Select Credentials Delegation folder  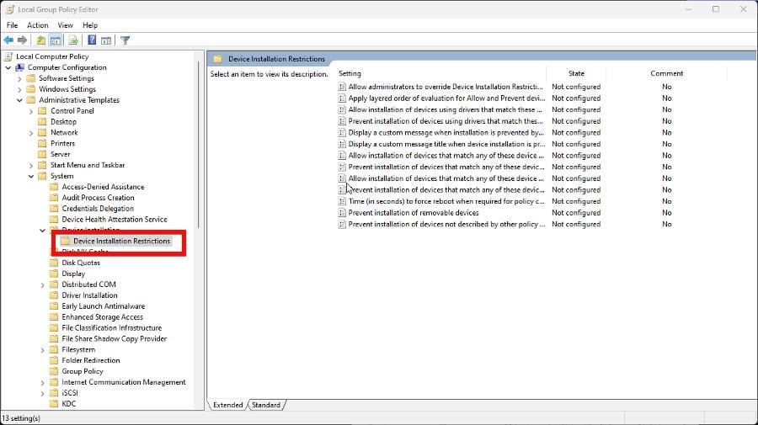click(98, 209)
